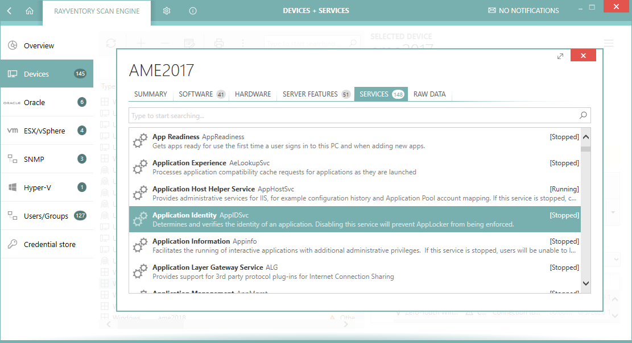Click the services search input field
Screen dimensions: 632x343
pos(353,116)
